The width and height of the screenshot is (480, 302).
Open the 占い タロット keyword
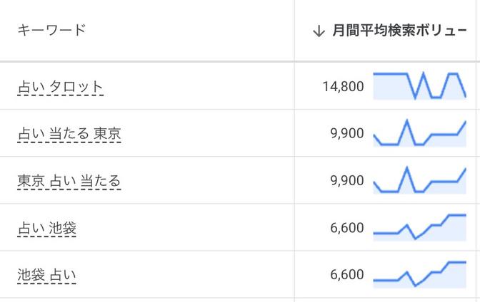click(60, 87)
